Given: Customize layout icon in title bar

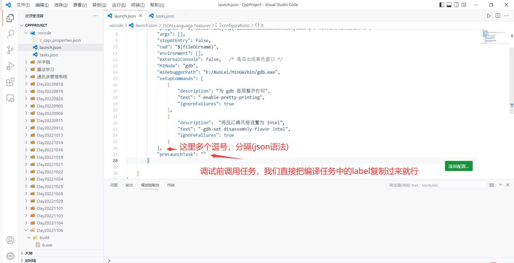Looking at the screenshot, I should (464, 5).
